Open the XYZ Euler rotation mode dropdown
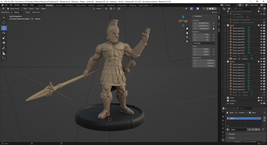Image resolution: width=267 pixels, height=145 pixels. click(x=204, y=43)
